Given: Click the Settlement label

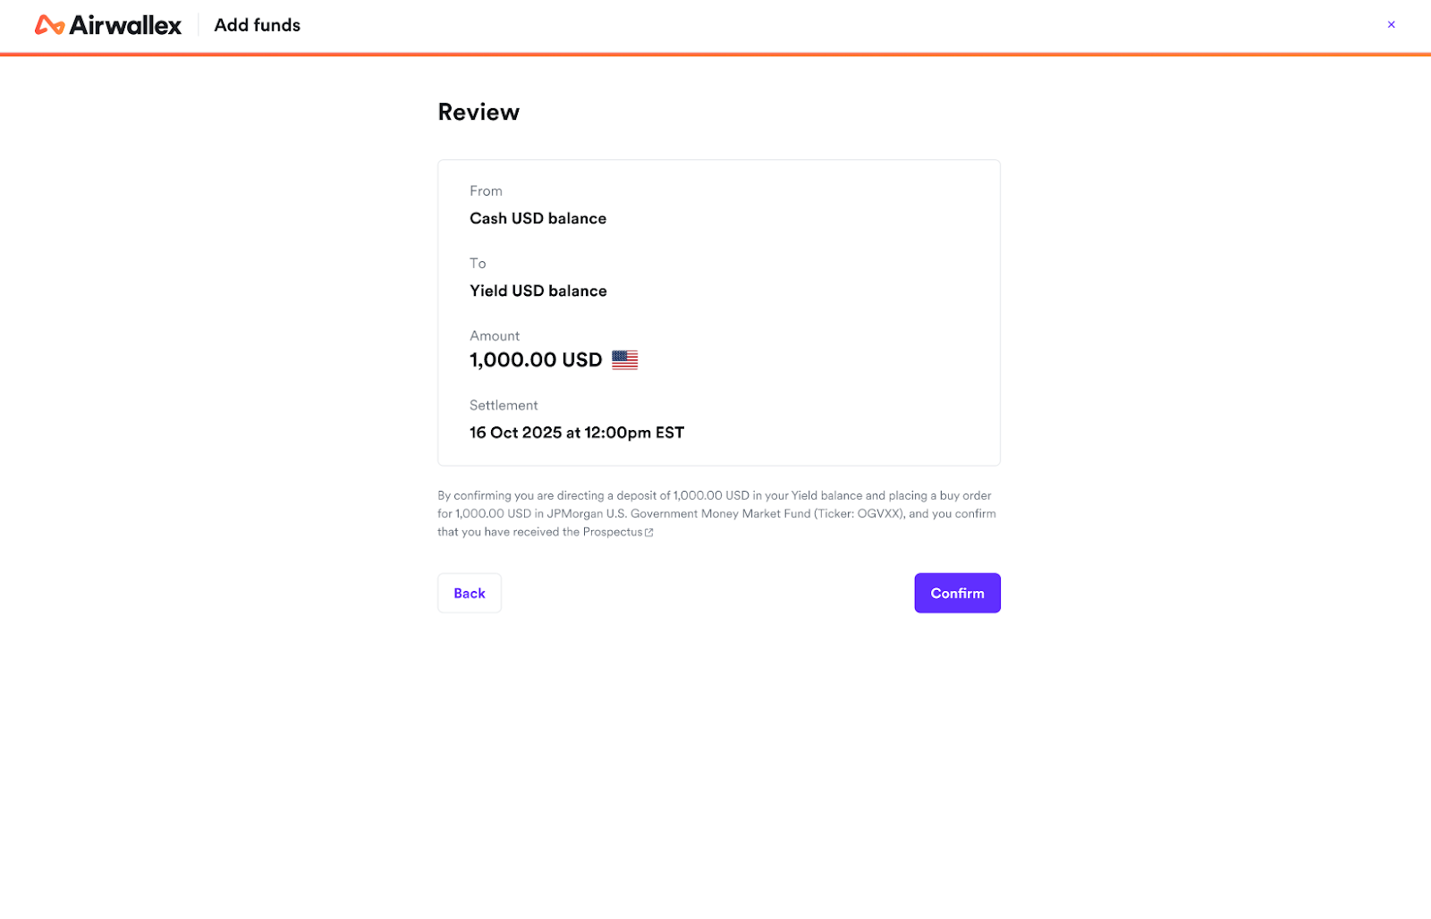Looking at the screenshot, I should coord(504,405).
